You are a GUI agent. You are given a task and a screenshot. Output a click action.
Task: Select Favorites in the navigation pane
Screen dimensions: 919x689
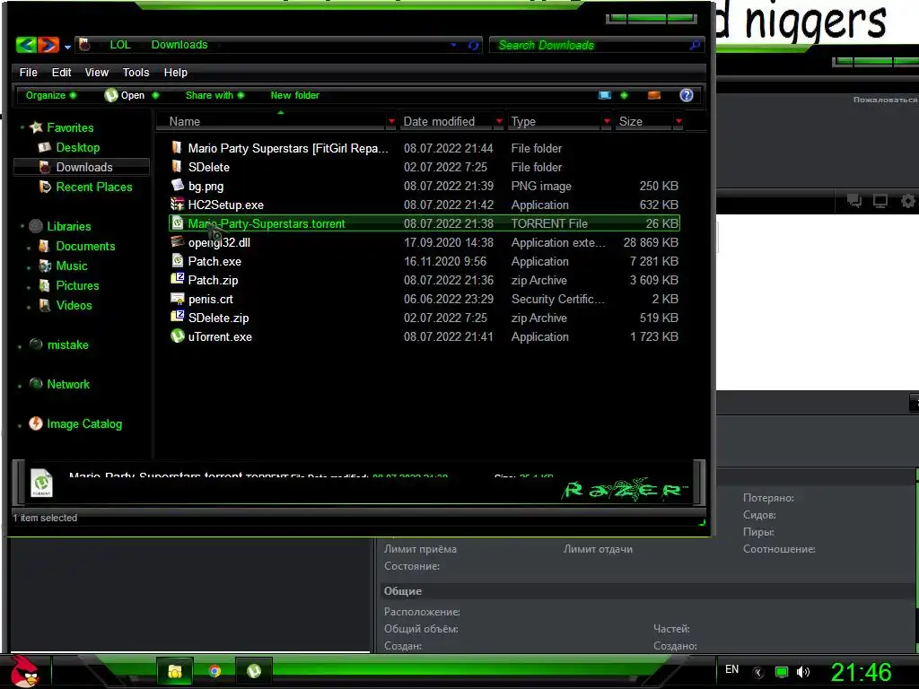(70, 127)
